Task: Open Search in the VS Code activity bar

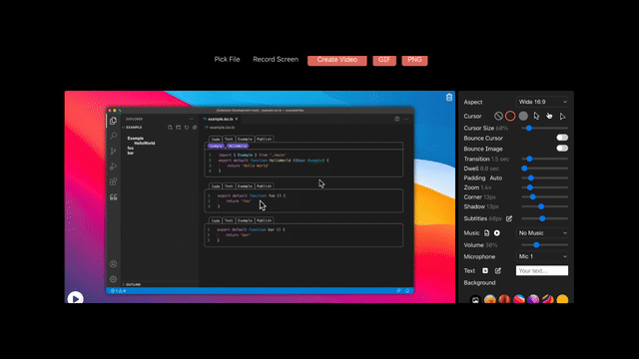Action: tap(113, 136)
